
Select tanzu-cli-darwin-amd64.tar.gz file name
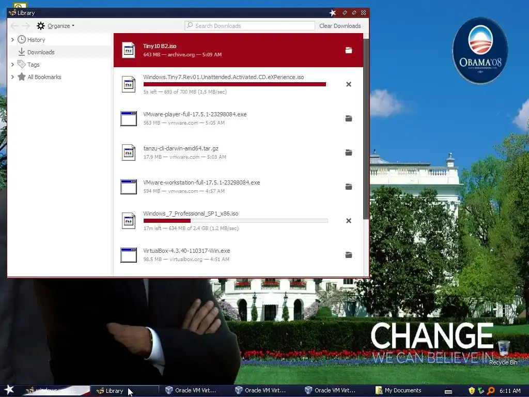pyautogui.click(x=180, y=148)
